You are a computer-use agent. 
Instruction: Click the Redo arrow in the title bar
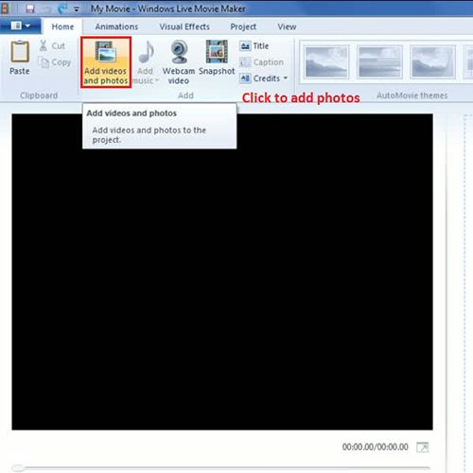62,9
